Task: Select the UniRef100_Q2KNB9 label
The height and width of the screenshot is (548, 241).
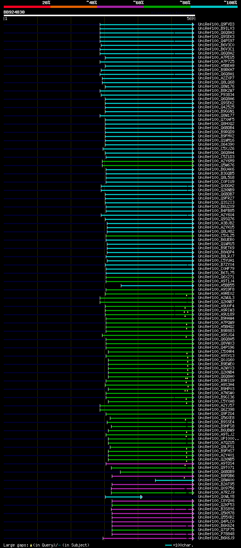Action: coord(216,190)
